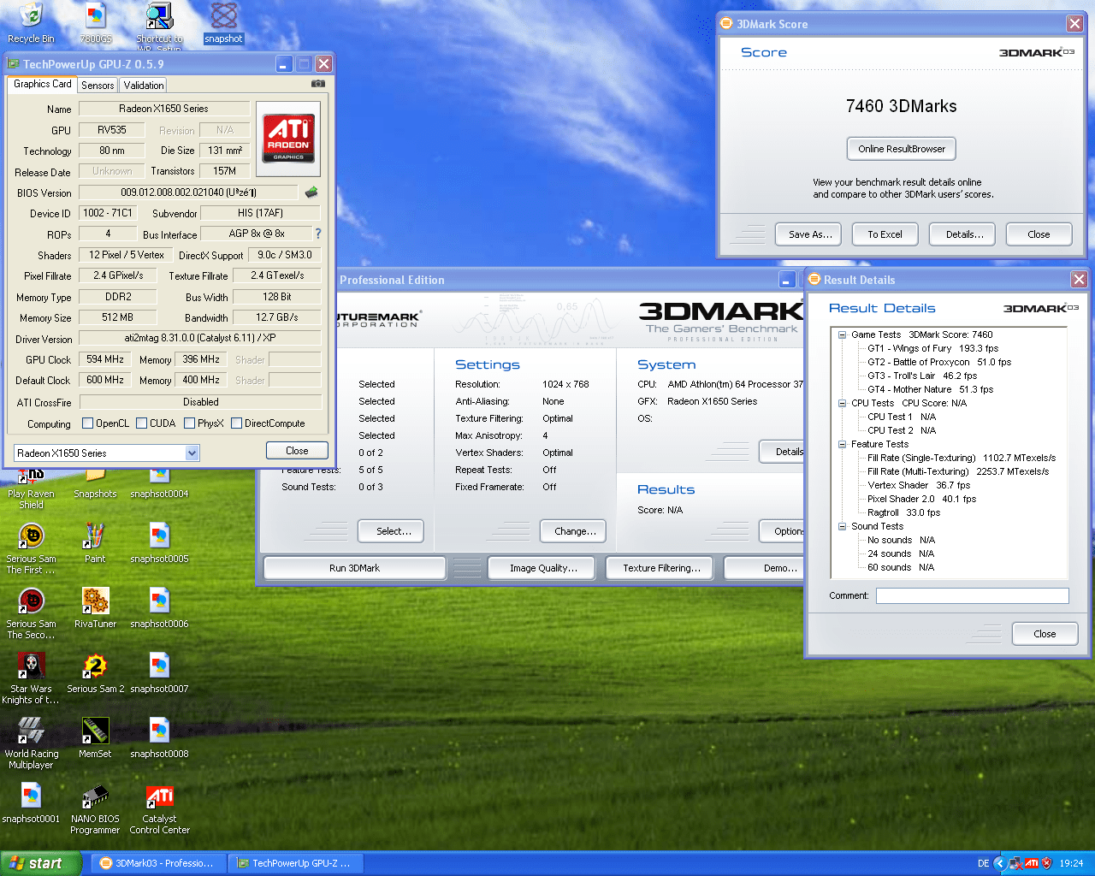Click Close button in Result Details window
The width and height of the screenshot is (1095, 876).
(1045, 634)
